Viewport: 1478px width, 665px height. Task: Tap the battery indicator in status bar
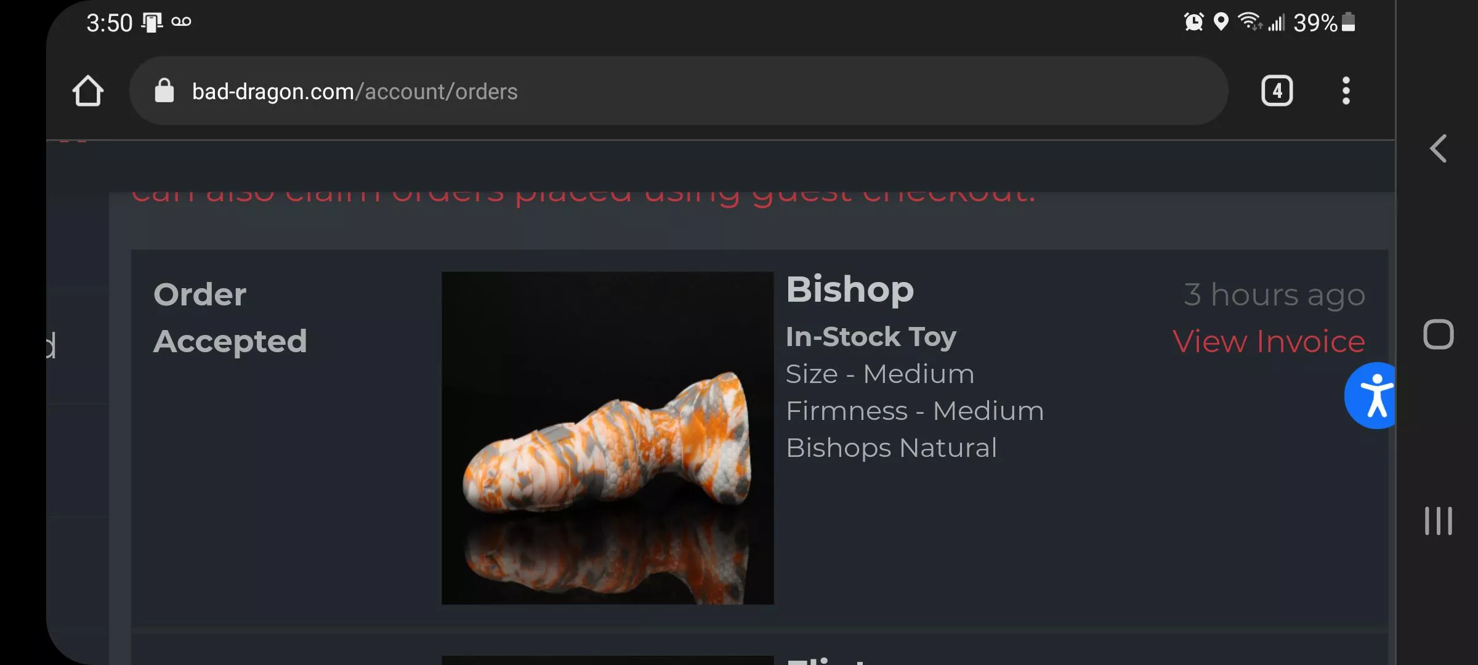(1348, 22)
